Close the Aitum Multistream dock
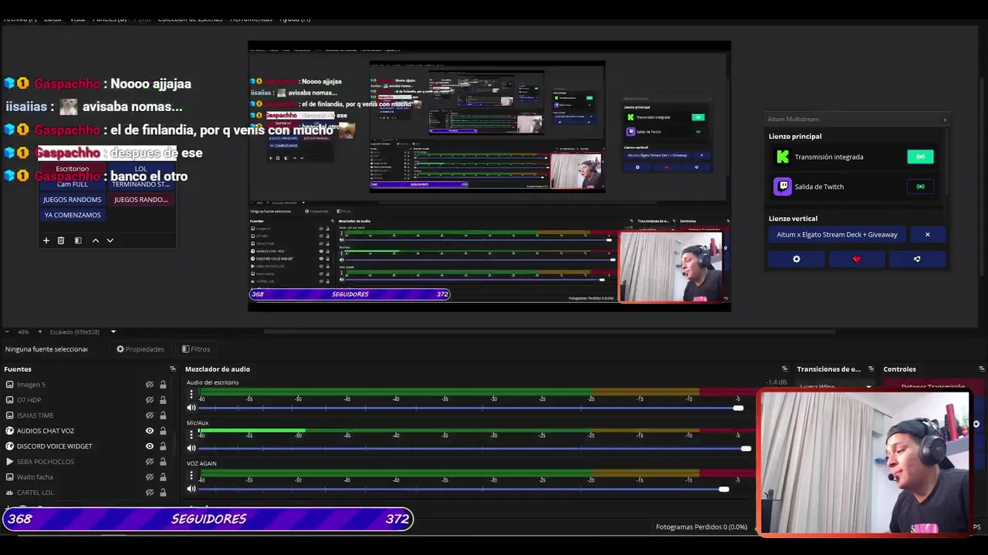Screen dimensions: 988x555 pyautogui.click(x=945, y=119)
